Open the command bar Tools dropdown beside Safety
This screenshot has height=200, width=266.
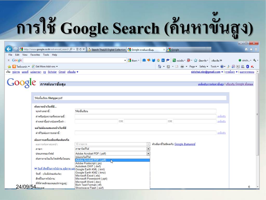pos(215,66)
